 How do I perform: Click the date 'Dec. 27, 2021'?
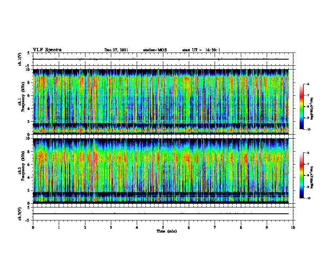coord(116,50)
